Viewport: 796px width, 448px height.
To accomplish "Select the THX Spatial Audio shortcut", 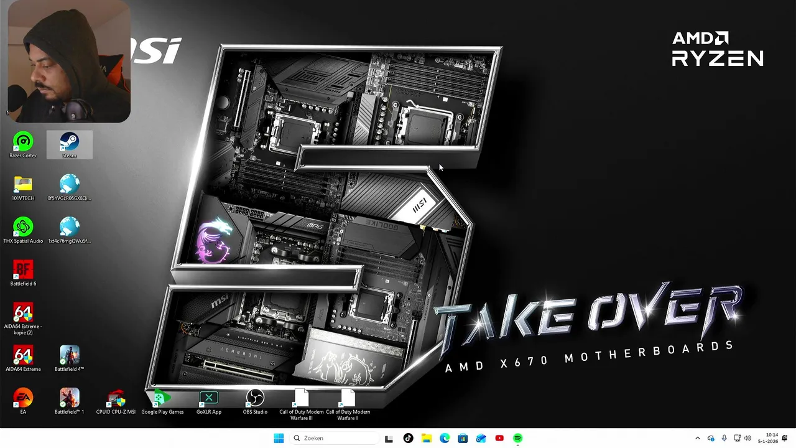I will point(23,231).
